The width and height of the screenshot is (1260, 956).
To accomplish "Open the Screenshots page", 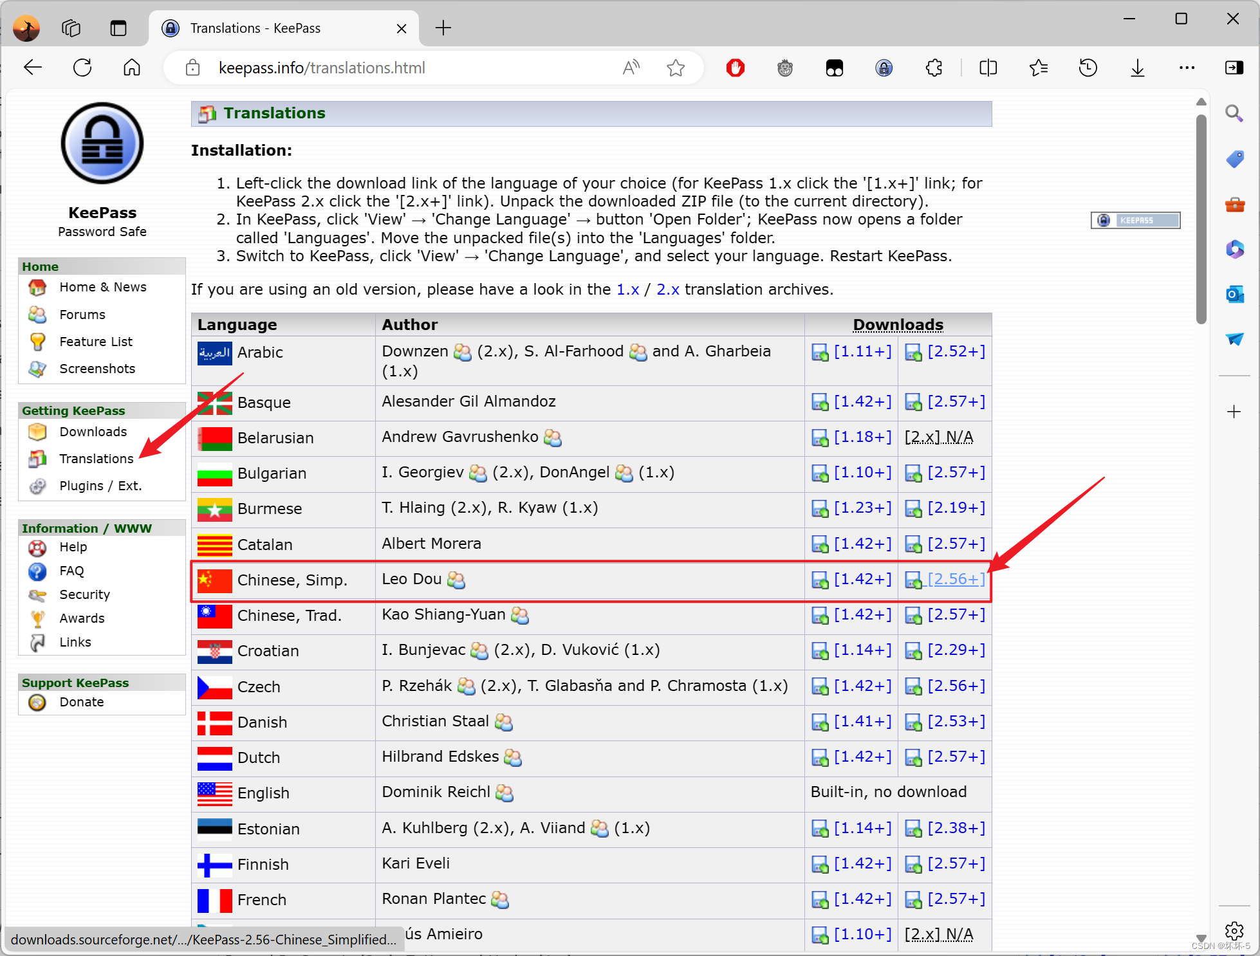I will pos(97,369).
